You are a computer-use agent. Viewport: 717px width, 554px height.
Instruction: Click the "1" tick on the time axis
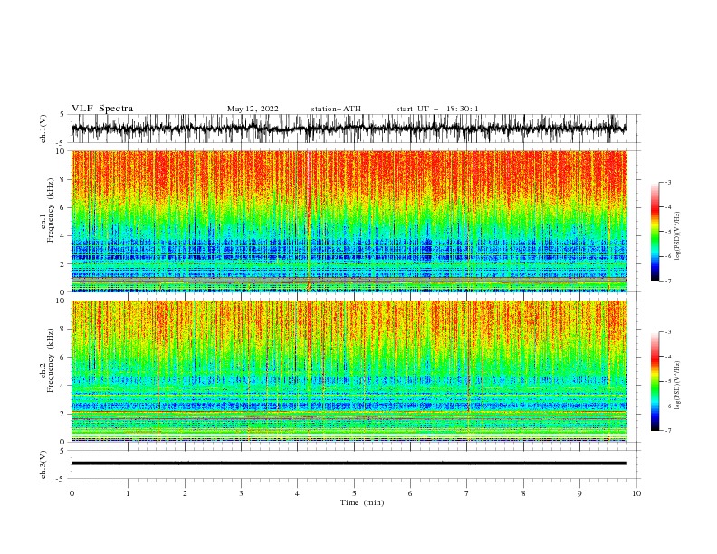pos(128,493)
